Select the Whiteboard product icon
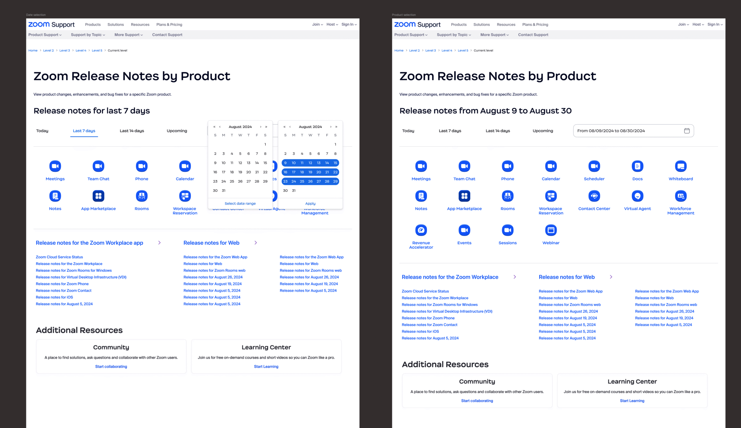741x428 pixels. (x=681, y=166)
